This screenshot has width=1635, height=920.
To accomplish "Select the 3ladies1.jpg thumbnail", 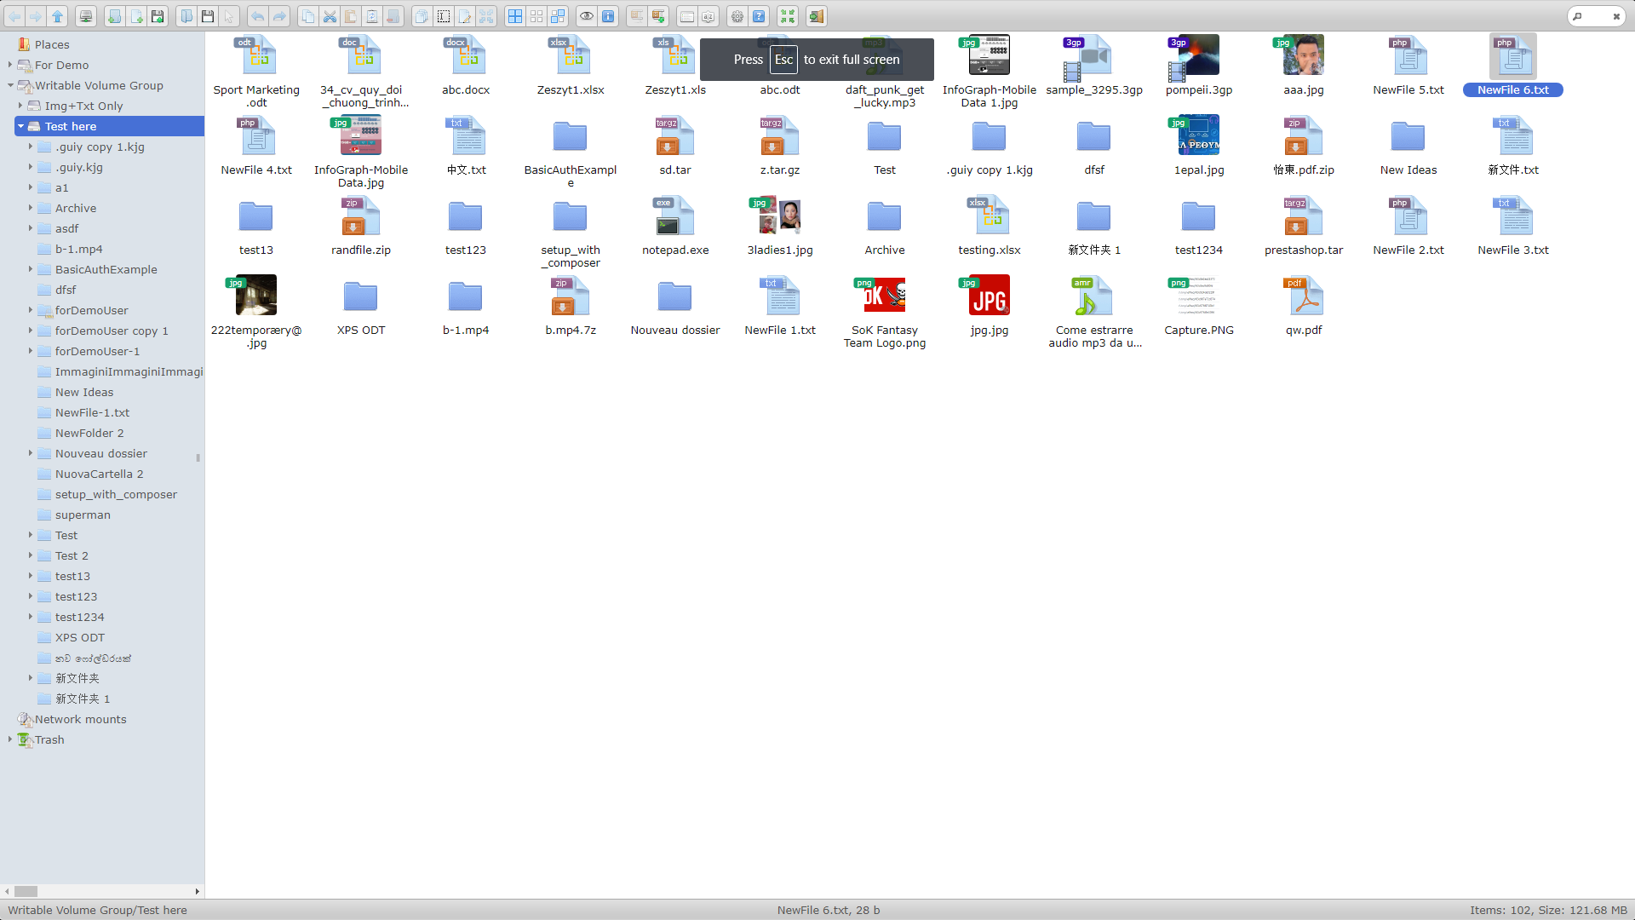I will click(x=779, y=216).
